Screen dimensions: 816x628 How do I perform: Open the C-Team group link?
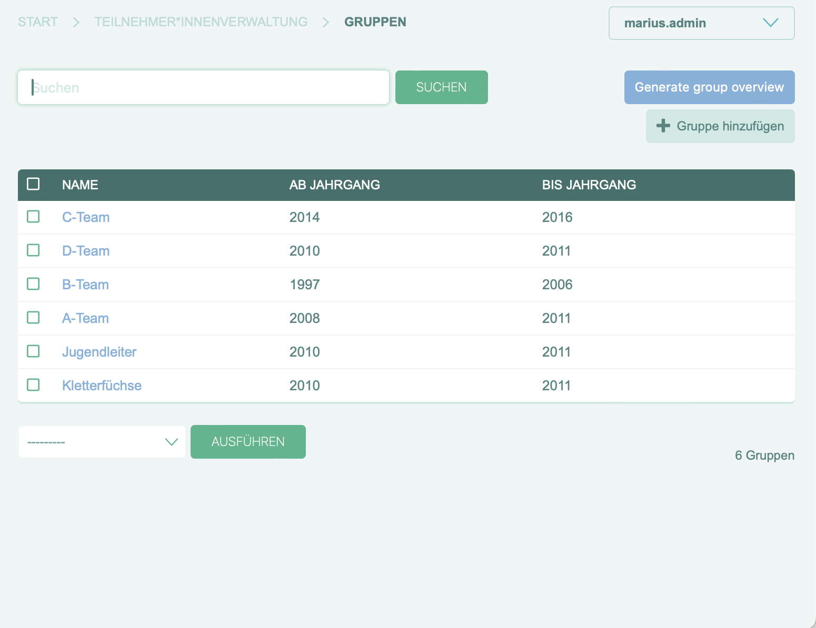coord(86,217)
